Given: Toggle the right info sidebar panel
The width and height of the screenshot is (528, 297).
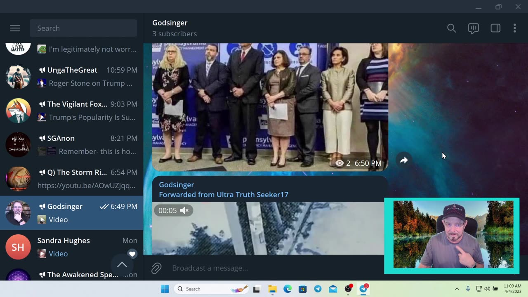Looking at the screenshot, I should pyautogui.click(x=495, y=28).
